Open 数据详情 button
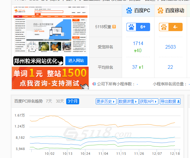This screenshot has width=190, height=158. [128, 101]
